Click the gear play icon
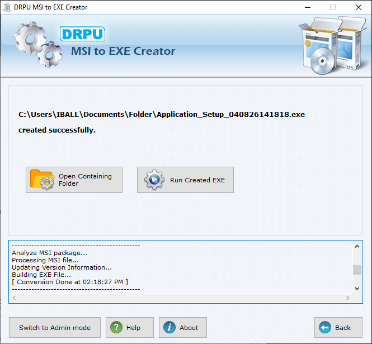Screen dimensions: 372x344 click(x=154, y=180)
